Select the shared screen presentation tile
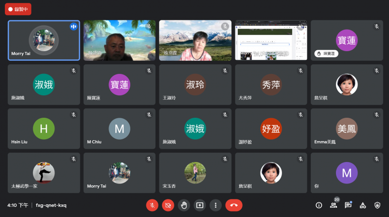Image resolution: width=389 pixels, height=217 pixels. click(x=271, y=40)
